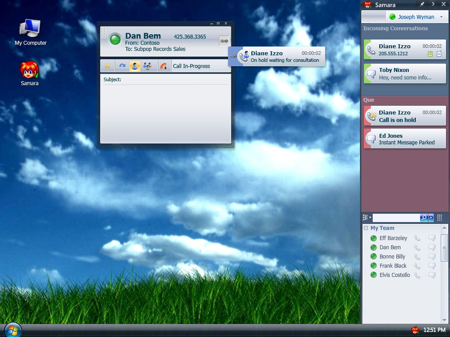Open Toby Nixon's incoming instant message
This screenshot has height=337, width=450.
click(x=405, y=74)
